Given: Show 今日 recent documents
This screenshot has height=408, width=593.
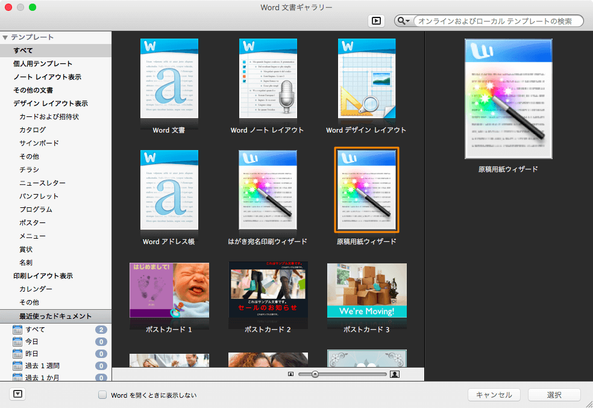Looking at the screenshot, I should [55, 342].
